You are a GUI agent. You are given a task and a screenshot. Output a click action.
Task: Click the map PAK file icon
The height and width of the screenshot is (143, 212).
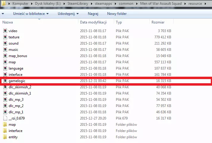tap(5, 62)
